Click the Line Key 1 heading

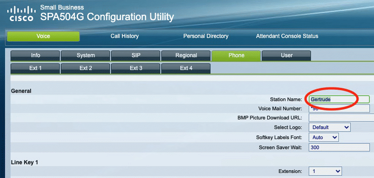25,162
